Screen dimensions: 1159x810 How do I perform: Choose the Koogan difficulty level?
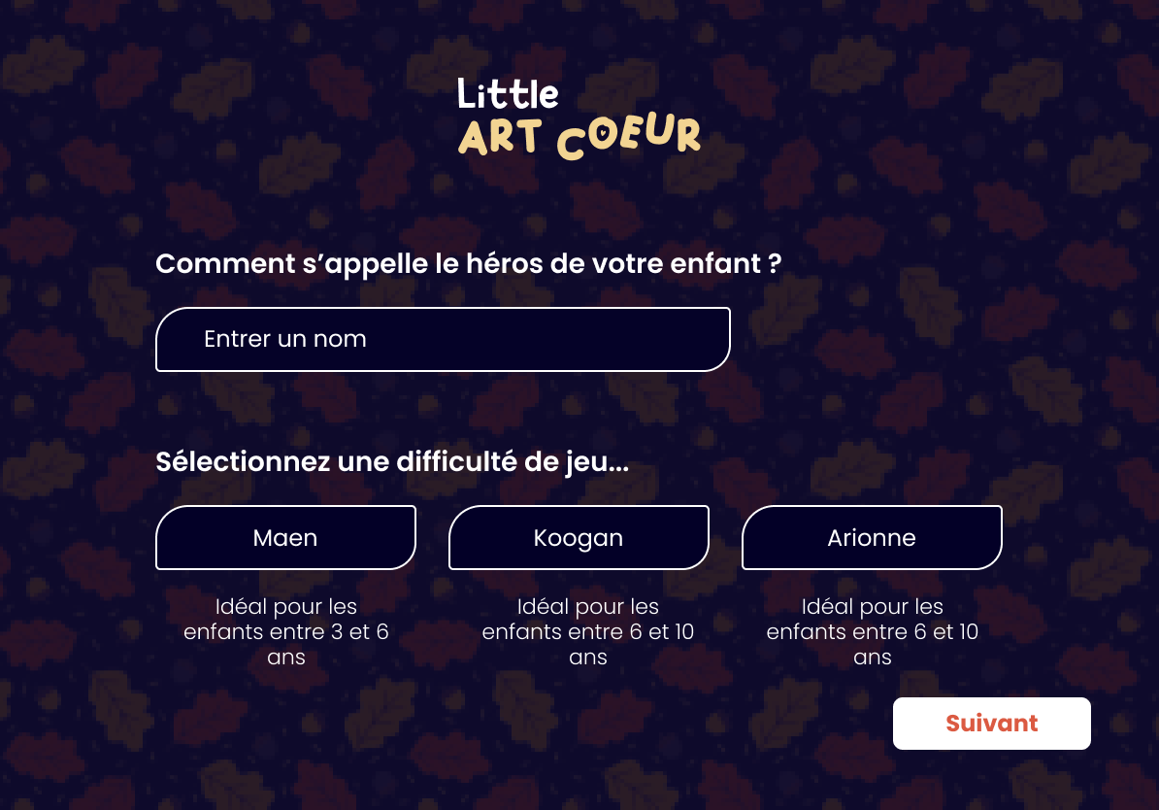point(579,537)
